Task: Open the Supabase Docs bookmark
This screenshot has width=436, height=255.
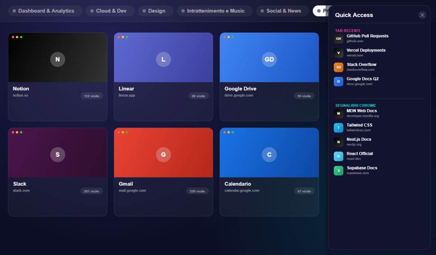Action: [379, 170]
